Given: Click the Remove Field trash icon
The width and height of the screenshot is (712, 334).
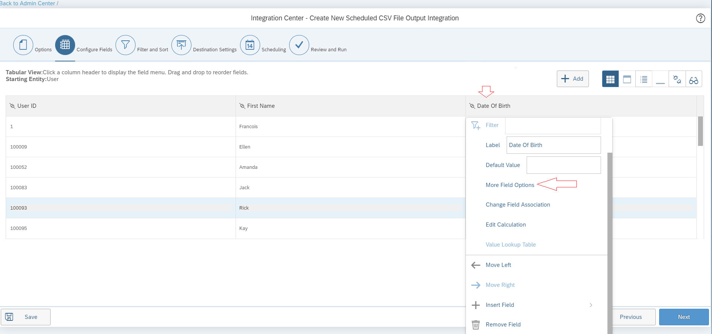Looking at the screenshot, I should tap(476, 325).
